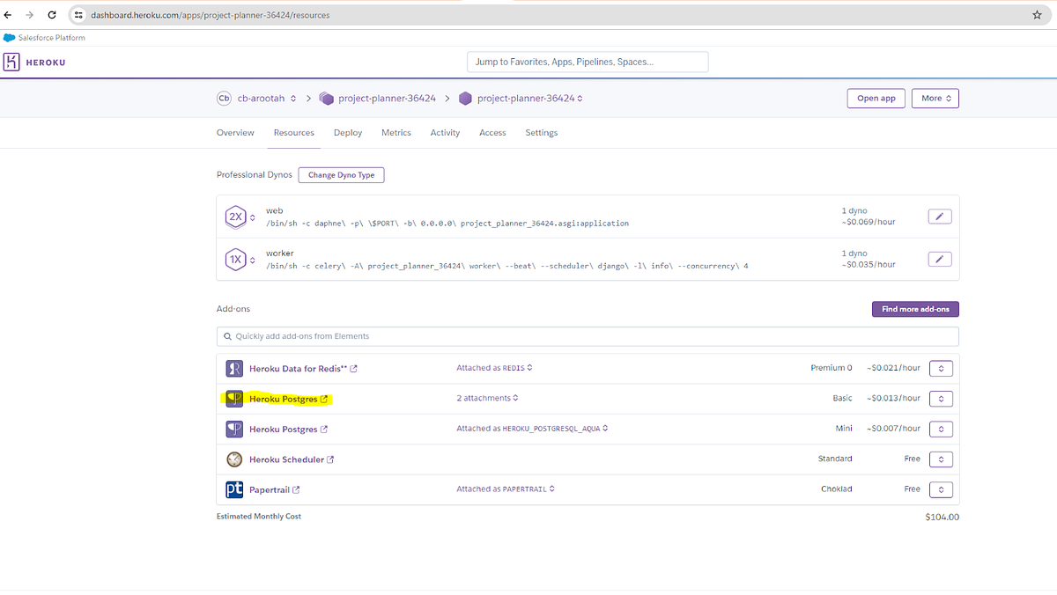Click the highlighted Heroku Postgres elephant icon
The width and height of the screenshot is (1057, 595).
(234, 398)
